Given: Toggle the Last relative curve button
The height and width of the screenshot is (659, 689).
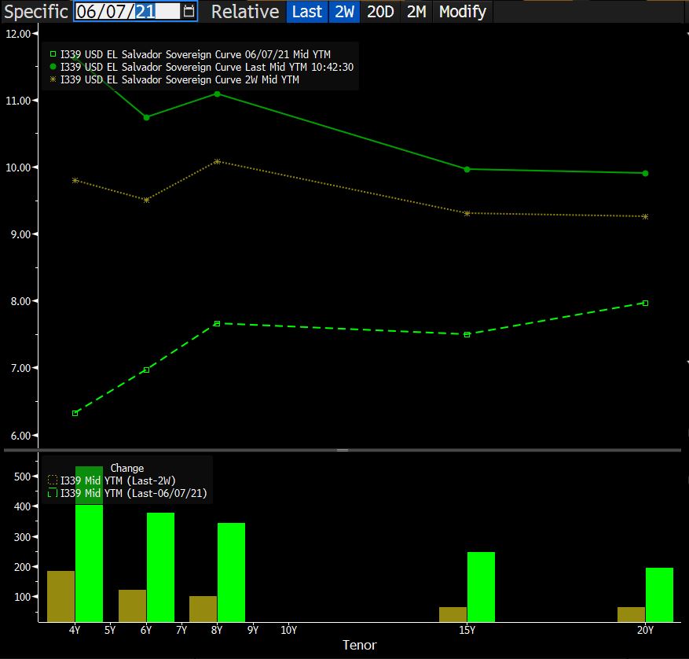Looking at the screenshot, I should (306, 12).
